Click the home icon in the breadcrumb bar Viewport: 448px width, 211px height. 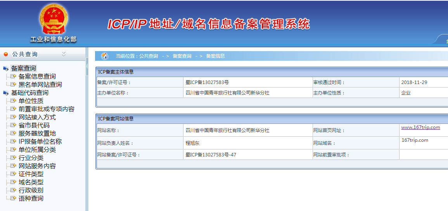105,56
